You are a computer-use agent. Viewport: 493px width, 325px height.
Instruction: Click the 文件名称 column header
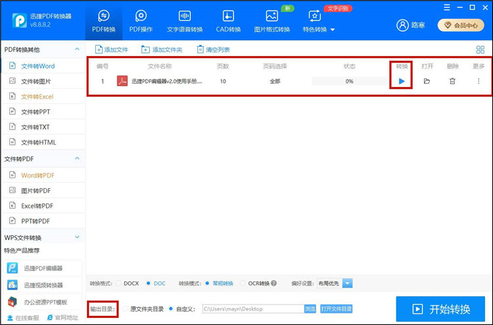click(160, 66)
